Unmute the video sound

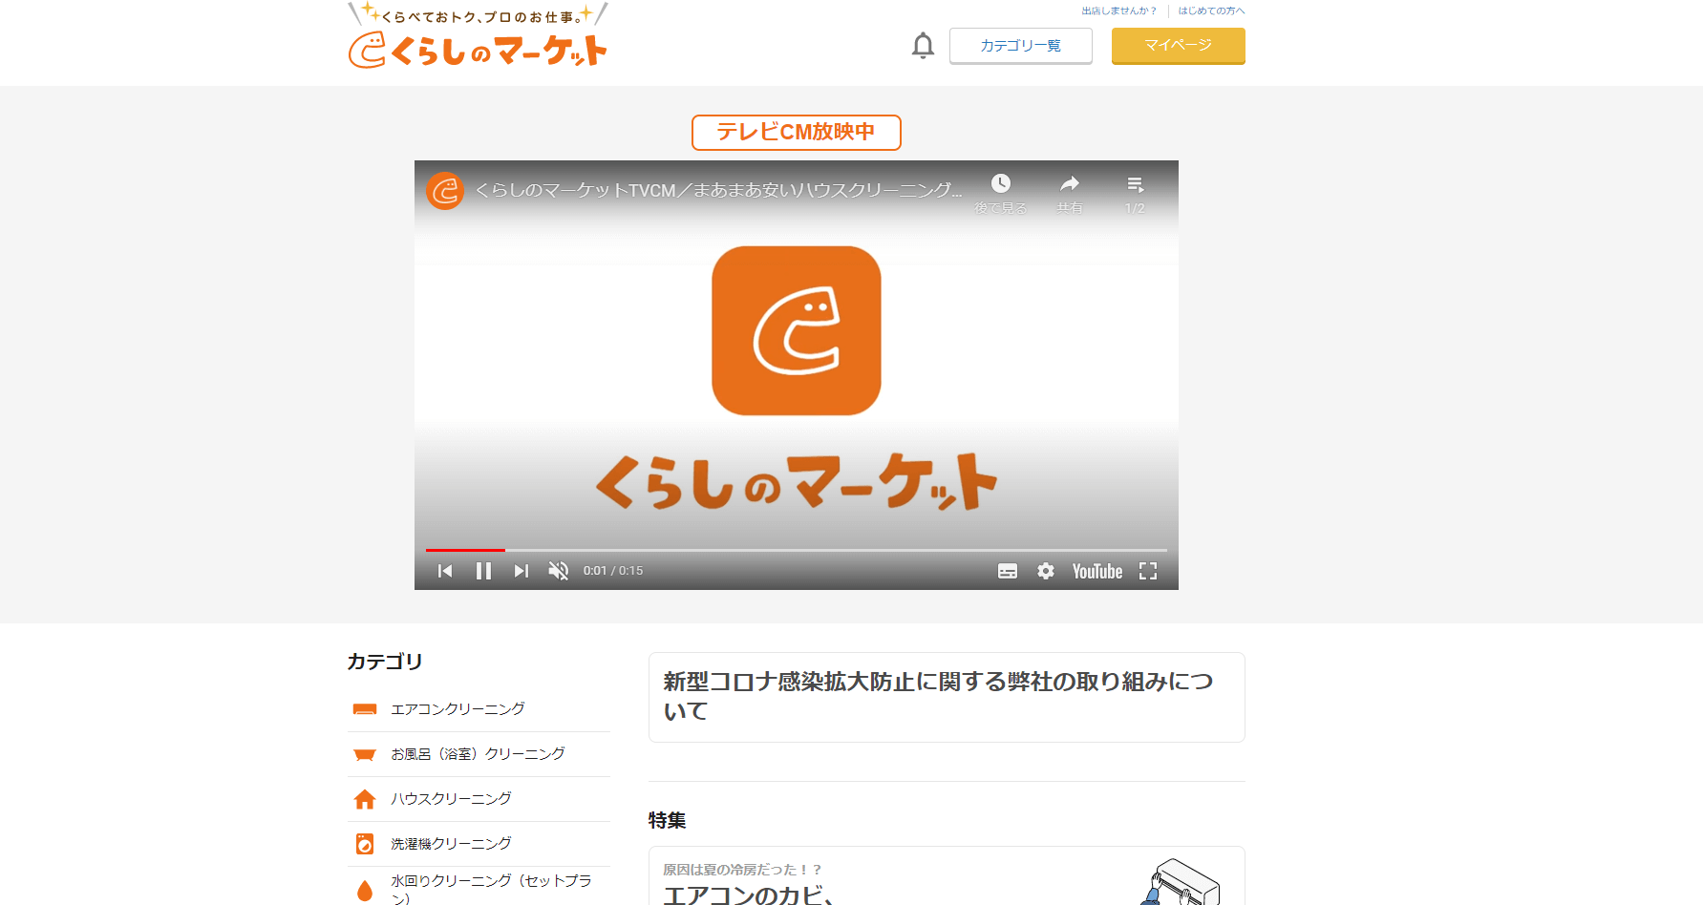click(x=559, y=571)
